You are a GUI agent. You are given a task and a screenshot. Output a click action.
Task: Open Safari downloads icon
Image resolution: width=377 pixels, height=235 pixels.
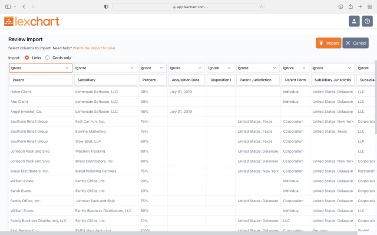click(x=340, y=6)
